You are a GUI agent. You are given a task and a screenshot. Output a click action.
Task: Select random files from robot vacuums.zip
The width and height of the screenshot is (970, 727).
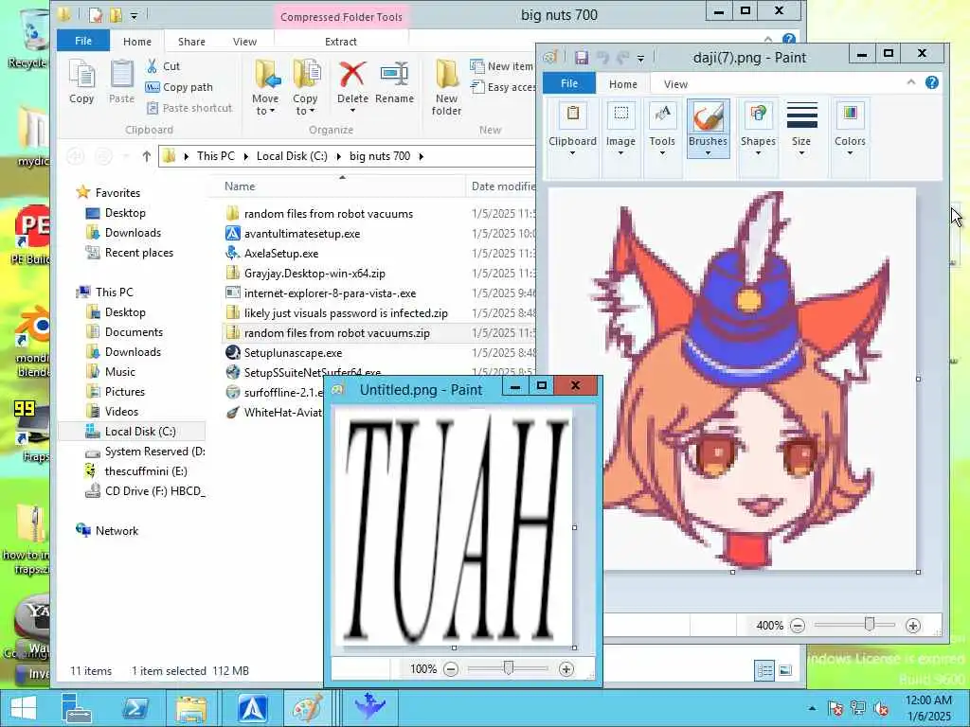[337, 332]
